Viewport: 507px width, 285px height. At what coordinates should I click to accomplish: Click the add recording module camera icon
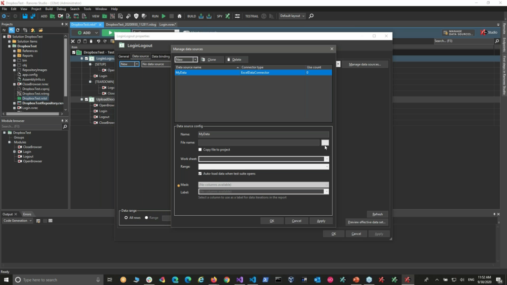tap(60, 16)
